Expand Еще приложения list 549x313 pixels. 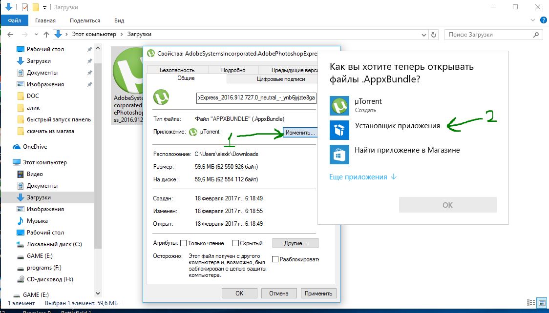tap(363, 177)
